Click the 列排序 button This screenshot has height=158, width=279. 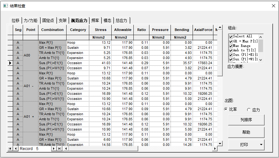[x=246, y=120]
